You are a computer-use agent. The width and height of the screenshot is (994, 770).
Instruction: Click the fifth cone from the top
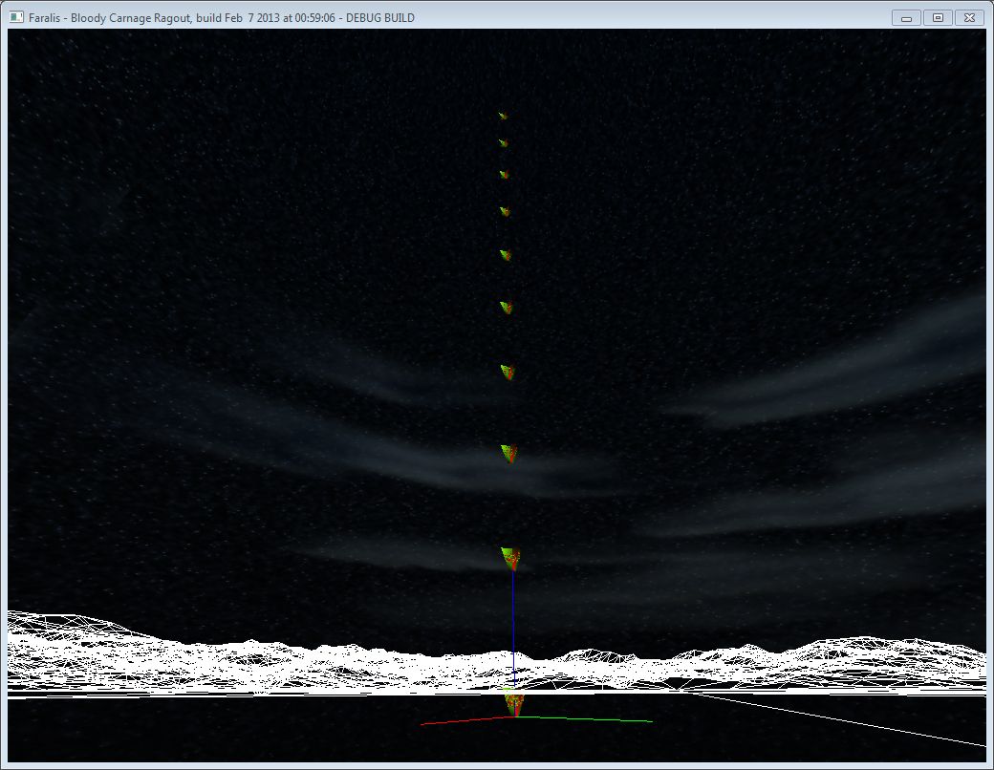[x=506, y=255]
